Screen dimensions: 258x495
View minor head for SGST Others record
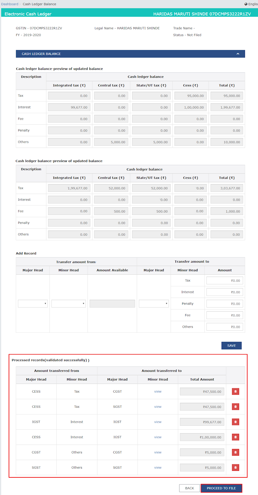coord(158,467)
